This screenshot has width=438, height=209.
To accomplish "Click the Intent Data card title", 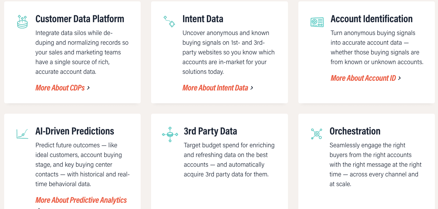I will tap(203, 19).
